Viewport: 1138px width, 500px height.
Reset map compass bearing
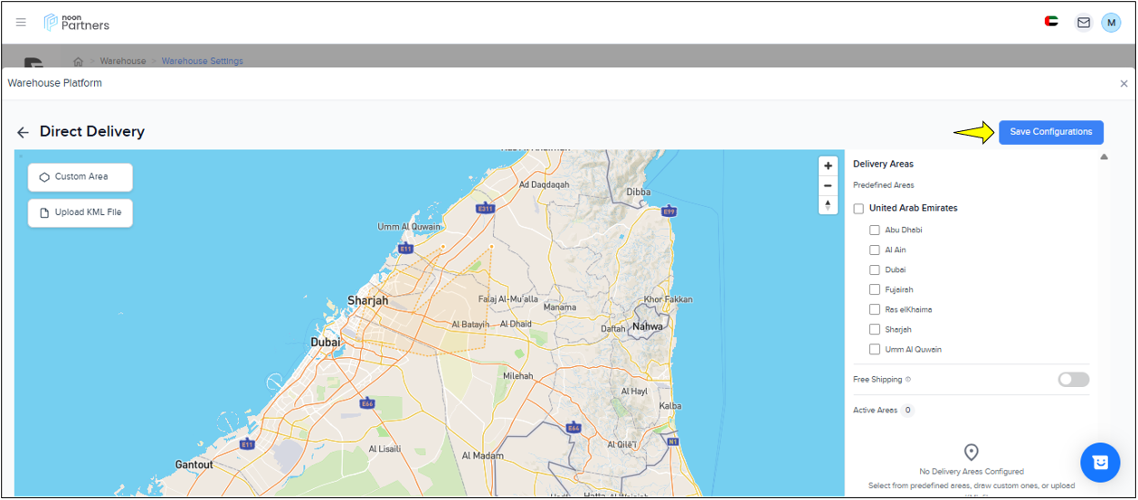[x=828, y=205]
